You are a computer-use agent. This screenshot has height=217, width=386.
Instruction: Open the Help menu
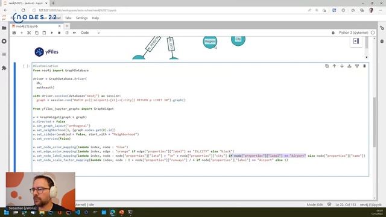95,18
